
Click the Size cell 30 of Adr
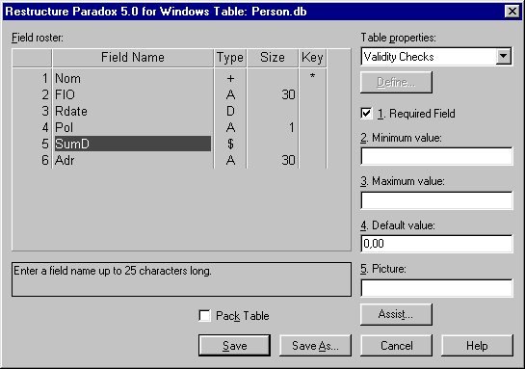tap(273, 160)
